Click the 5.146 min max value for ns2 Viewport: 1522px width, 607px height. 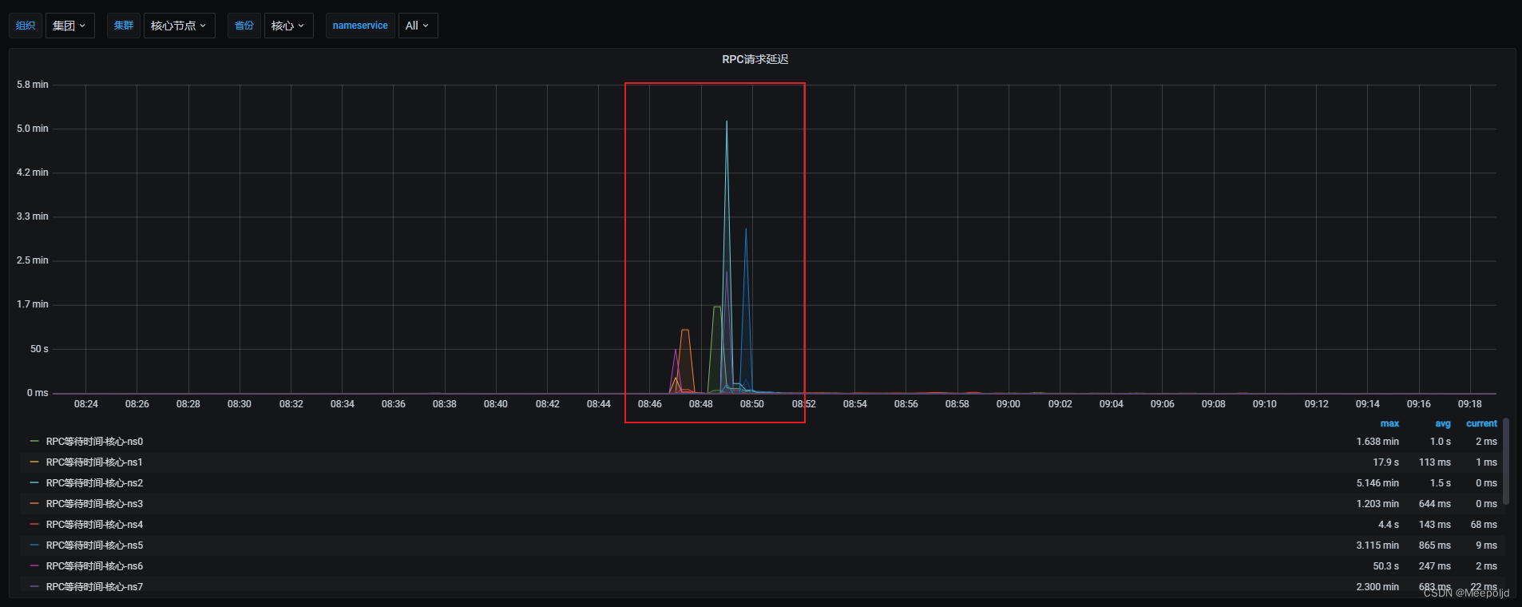click(1377, 483)
